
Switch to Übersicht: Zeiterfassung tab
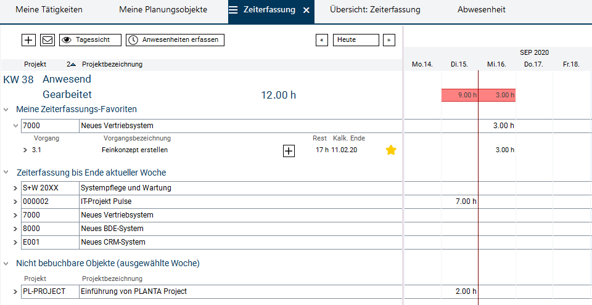pos(375,10)
